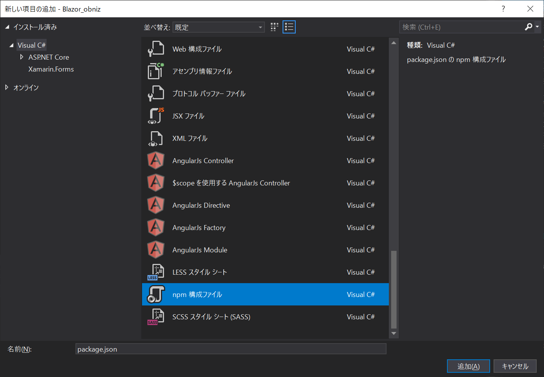Close the 新しい項目の追加 dialog
This screenshot has width=544, height=377.
point(530,9)
